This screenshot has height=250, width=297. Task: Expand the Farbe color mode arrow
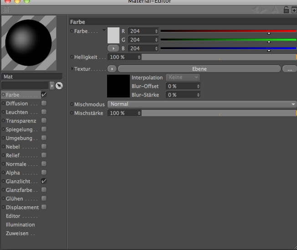104,30
